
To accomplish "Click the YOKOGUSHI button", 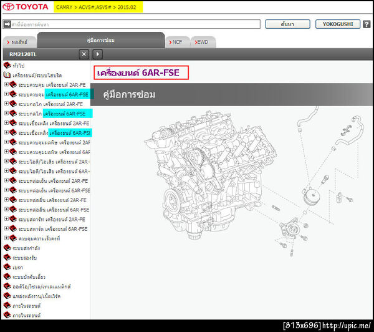I will [x=338, y=24].
